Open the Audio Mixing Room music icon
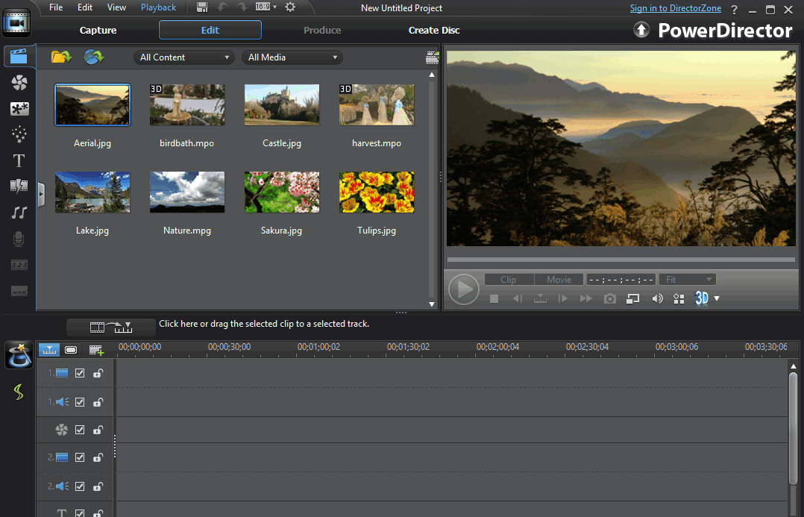Viewport: 804px width, 517px height. tap(19, 213)
